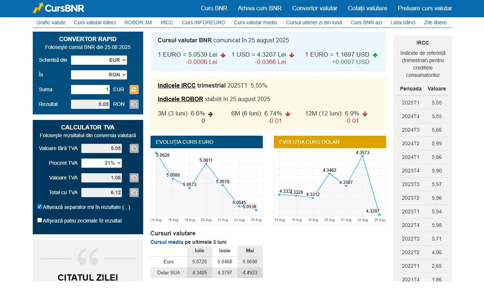Click the ROBOR 12M down arrow icon
The width and height of the screenshot is (484, 299).
pyautogui.click(x=365, y=114)
